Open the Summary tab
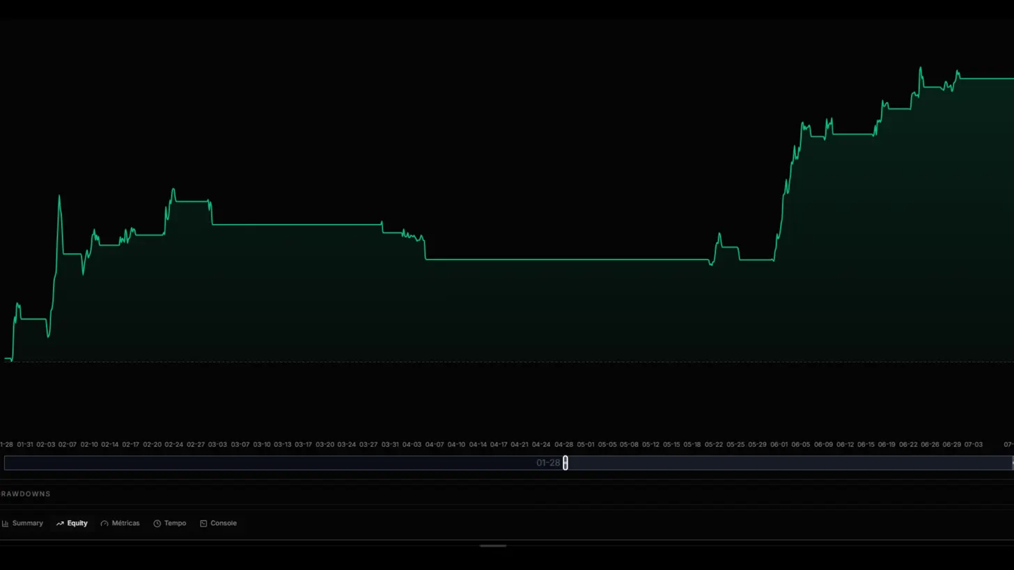Viewport: 1014px width, 570px height. click(x=22, y=523)
